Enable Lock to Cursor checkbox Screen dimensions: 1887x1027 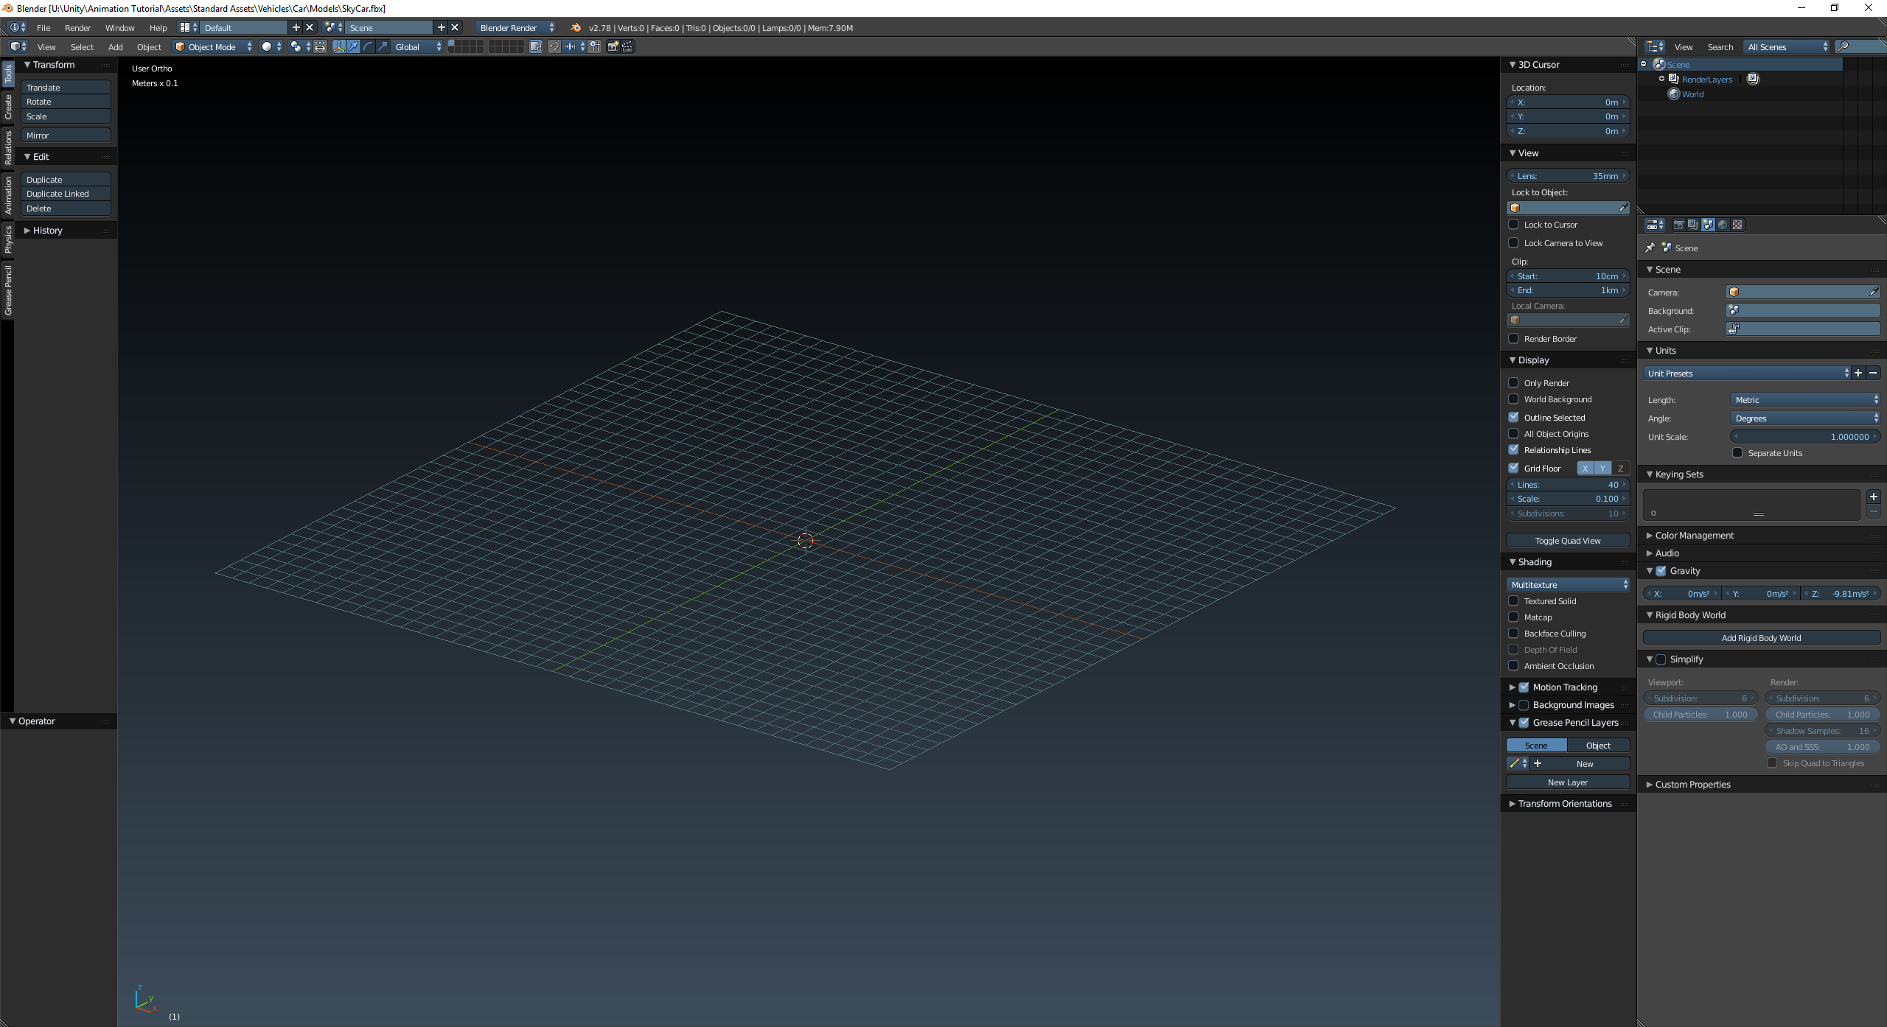pos(1513,224)
